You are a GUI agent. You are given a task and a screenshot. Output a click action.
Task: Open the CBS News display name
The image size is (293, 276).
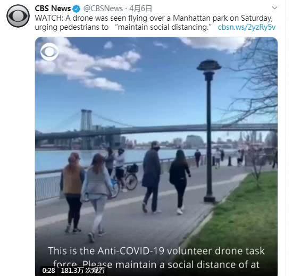(53, 9)
